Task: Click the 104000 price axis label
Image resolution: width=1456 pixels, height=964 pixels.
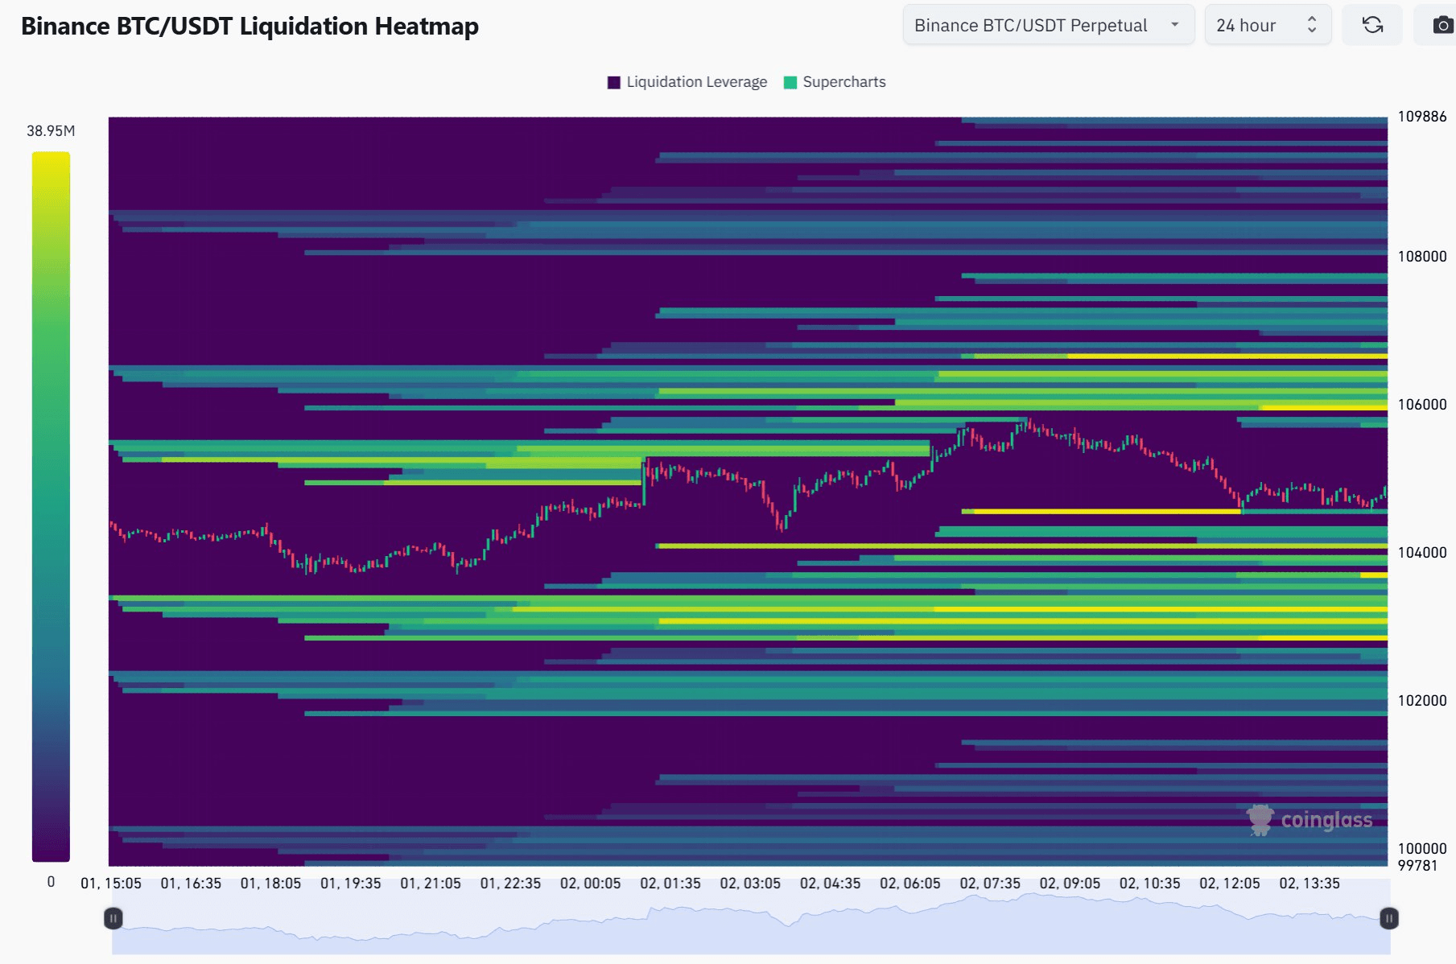Action: (1421, 553)
